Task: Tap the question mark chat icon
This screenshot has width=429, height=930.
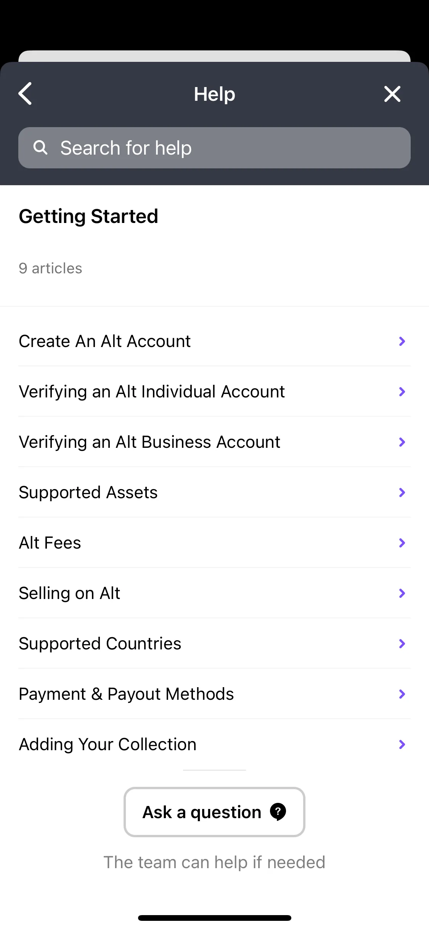Action: (278, 812)
